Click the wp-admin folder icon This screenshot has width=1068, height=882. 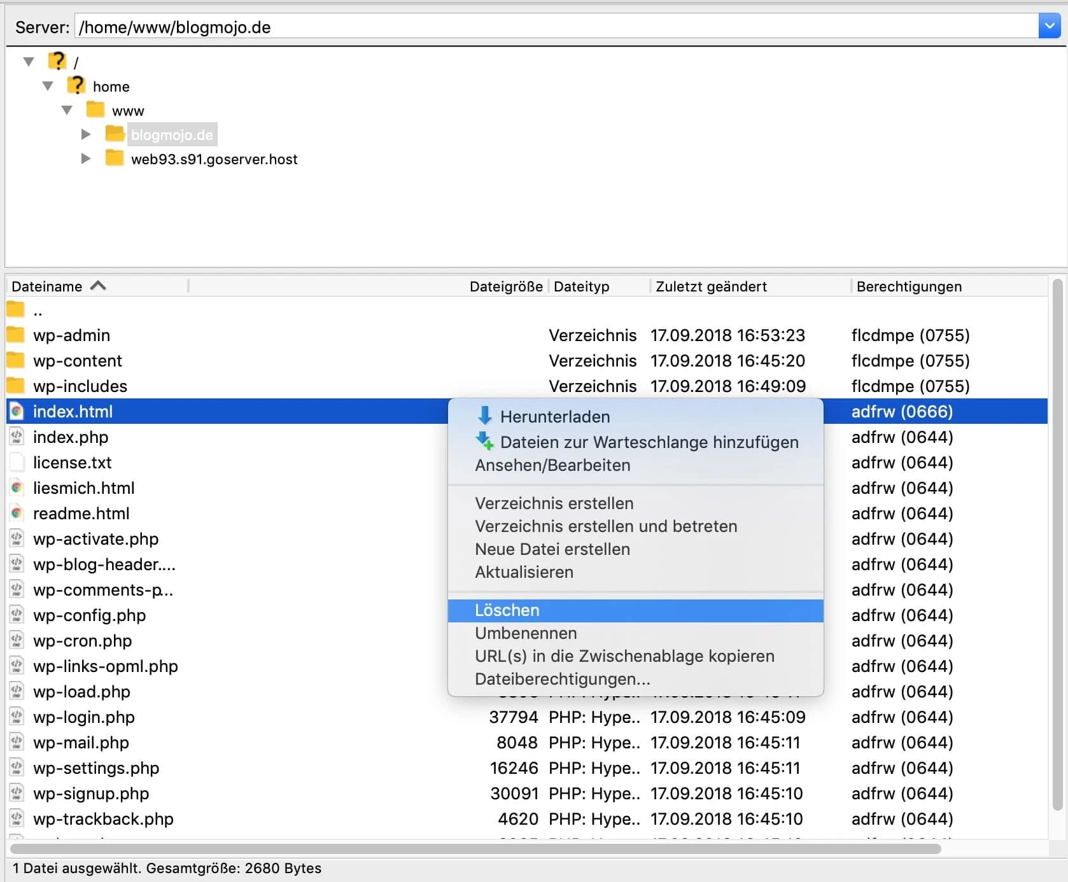coord(16,333)
